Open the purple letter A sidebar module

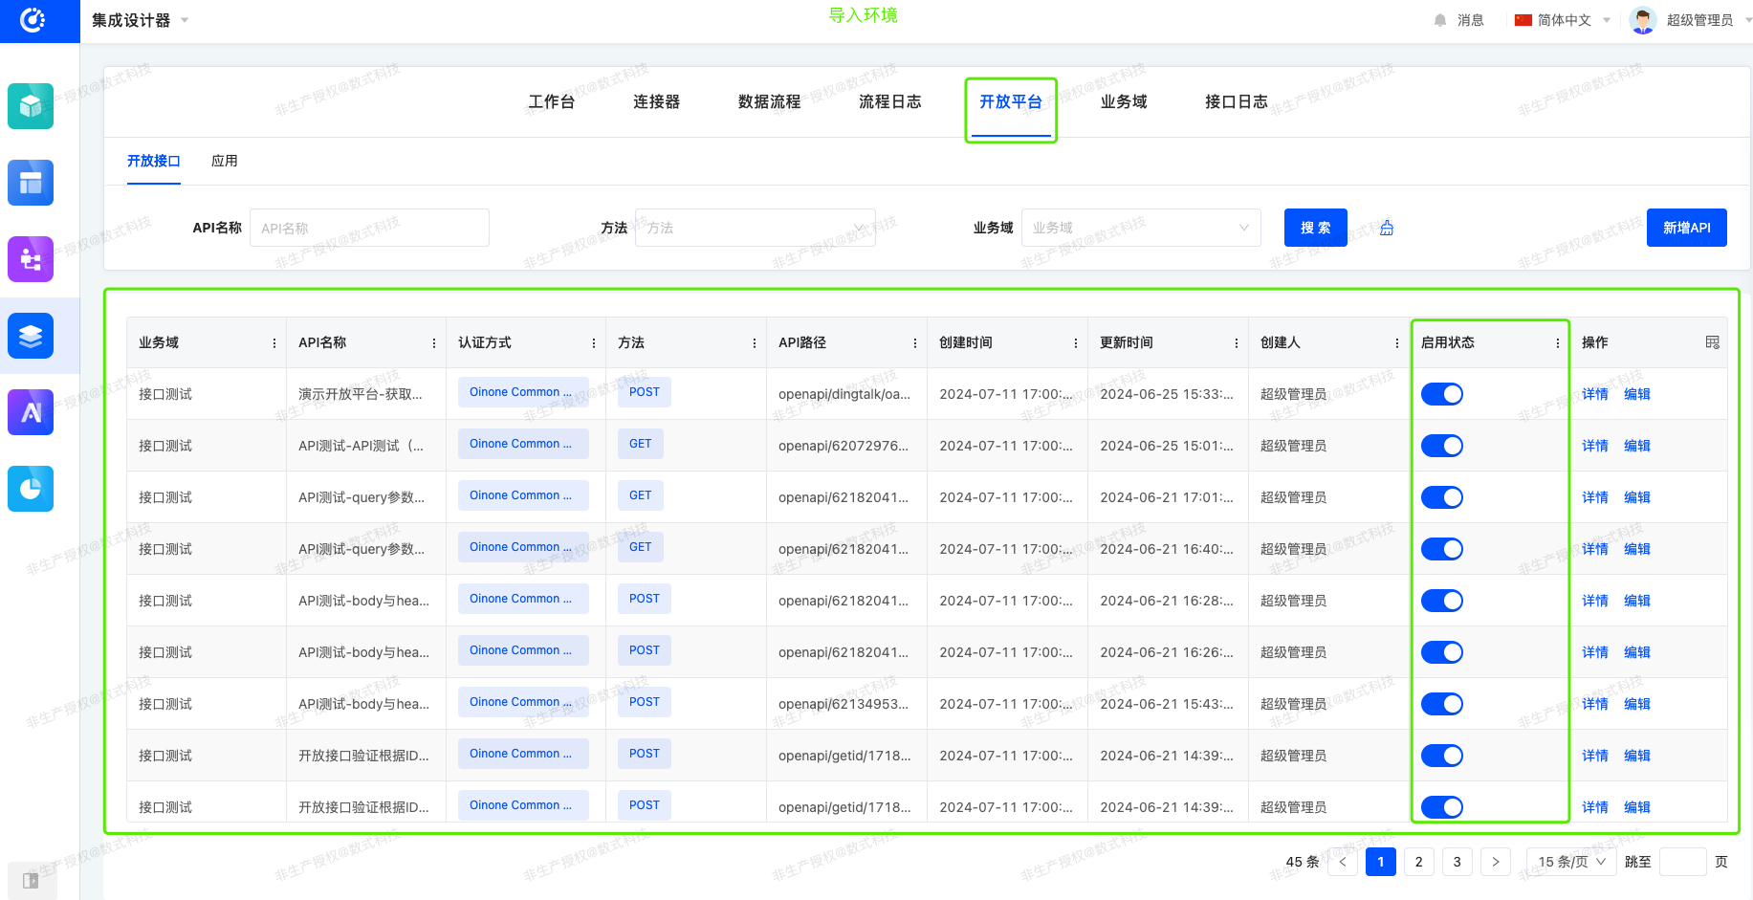(31, 412)
